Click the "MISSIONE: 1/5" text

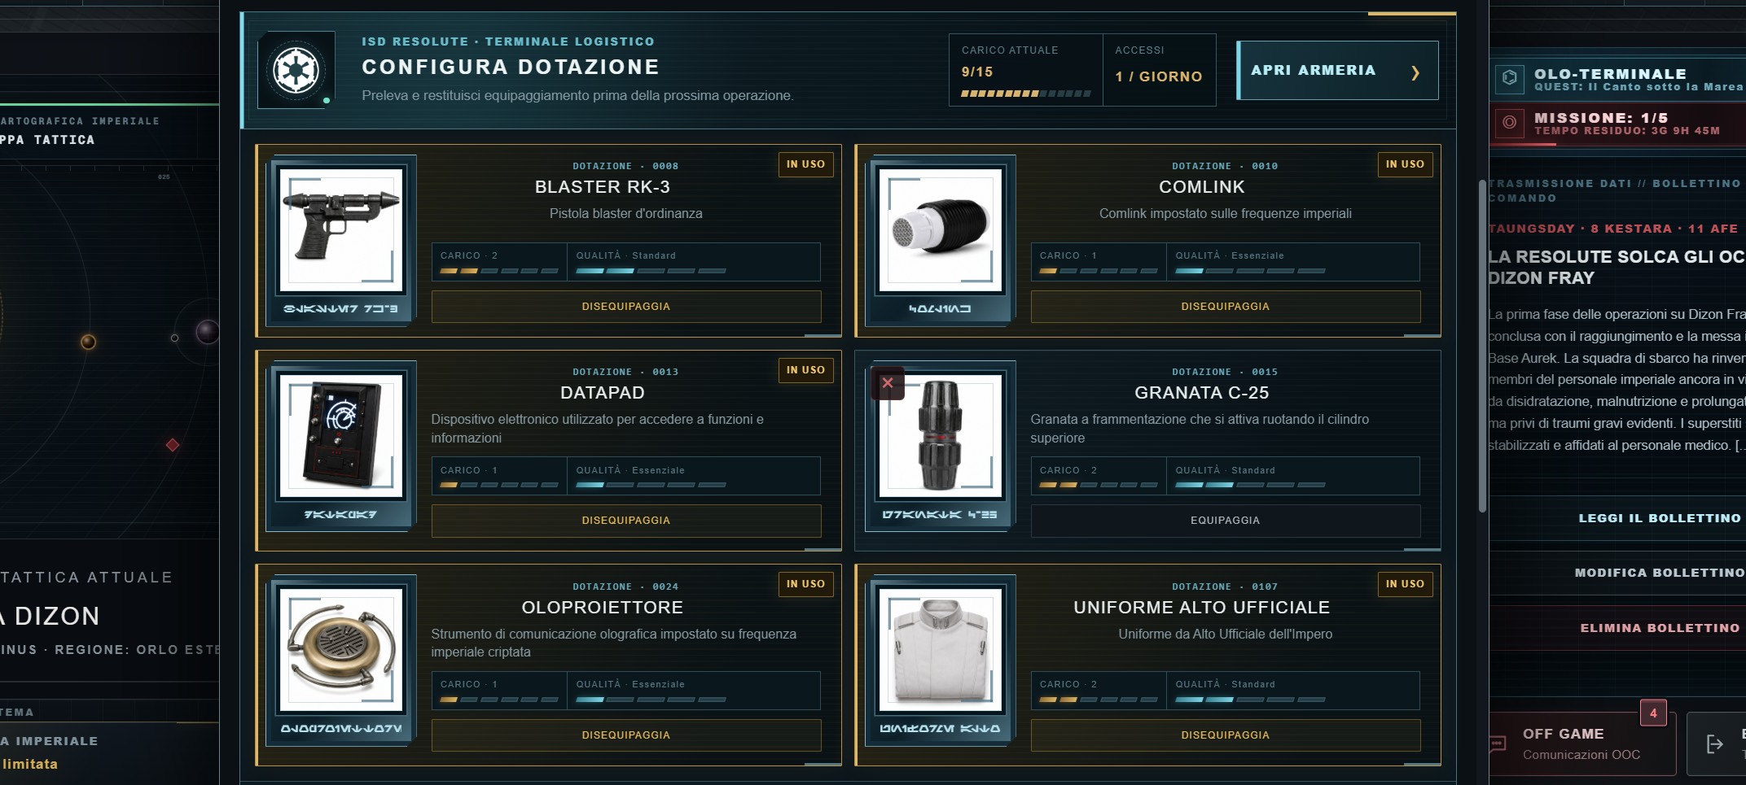[x=1601, y=118]
